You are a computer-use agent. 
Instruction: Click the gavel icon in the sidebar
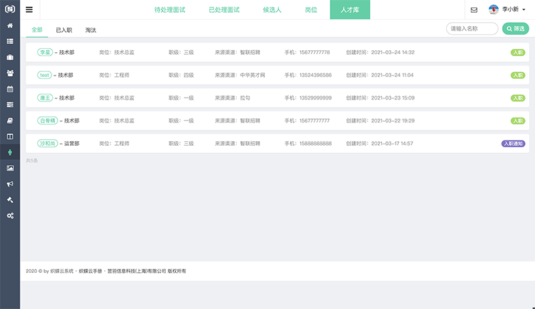click(x=10, y=200)
